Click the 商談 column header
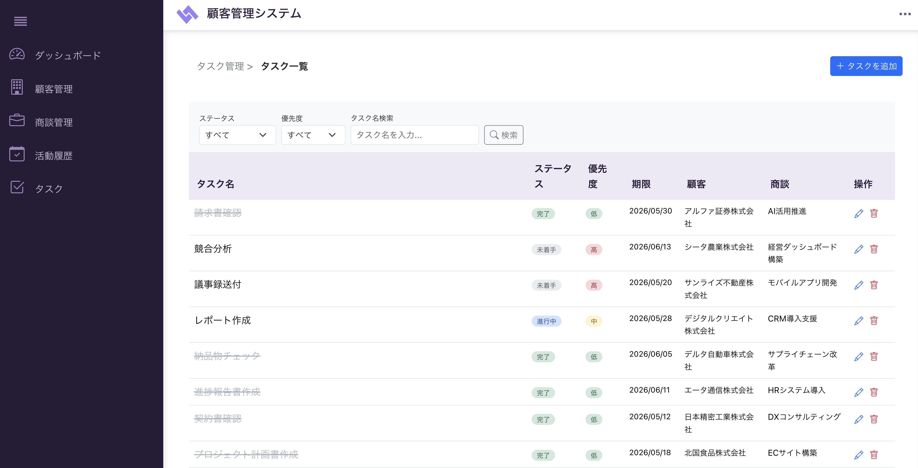Viewport: 918px width, 468px height. (780, 184)
